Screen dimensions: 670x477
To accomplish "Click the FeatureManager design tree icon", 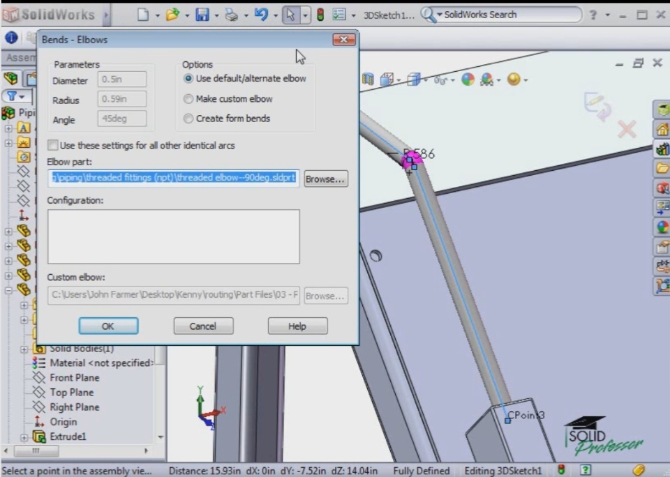I will [10, 78].
